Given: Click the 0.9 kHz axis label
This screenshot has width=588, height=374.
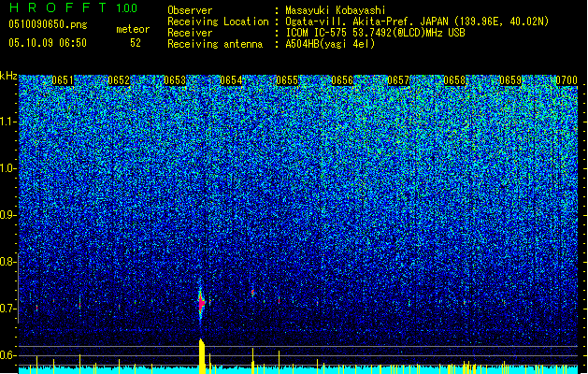Looking at the screenshot, I should pos(8,215).
